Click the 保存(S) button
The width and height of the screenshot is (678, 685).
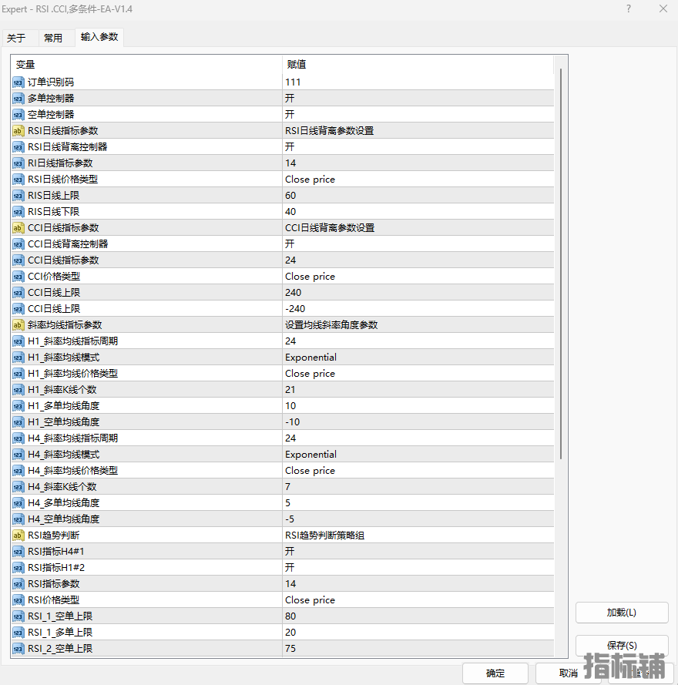(622, 645)
